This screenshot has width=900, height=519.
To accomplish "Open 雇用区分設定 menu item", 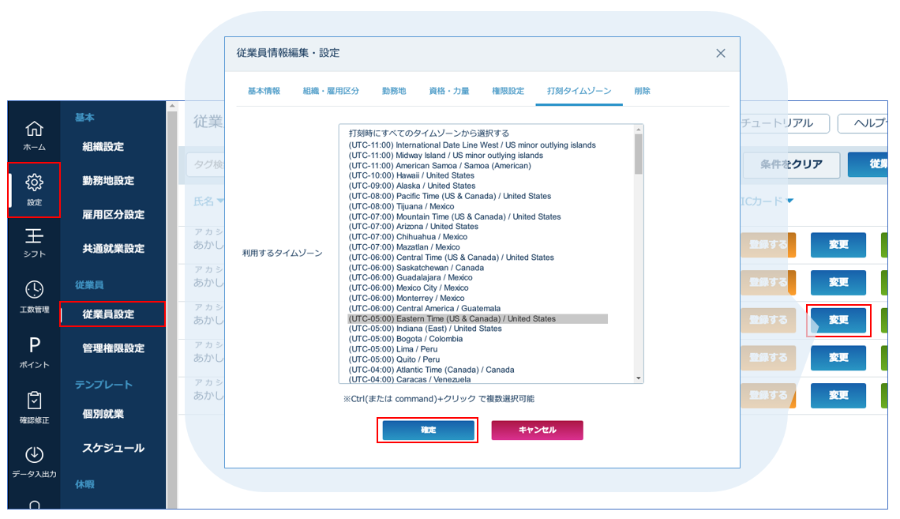I will pyautogui.click(x=113, y=214).
